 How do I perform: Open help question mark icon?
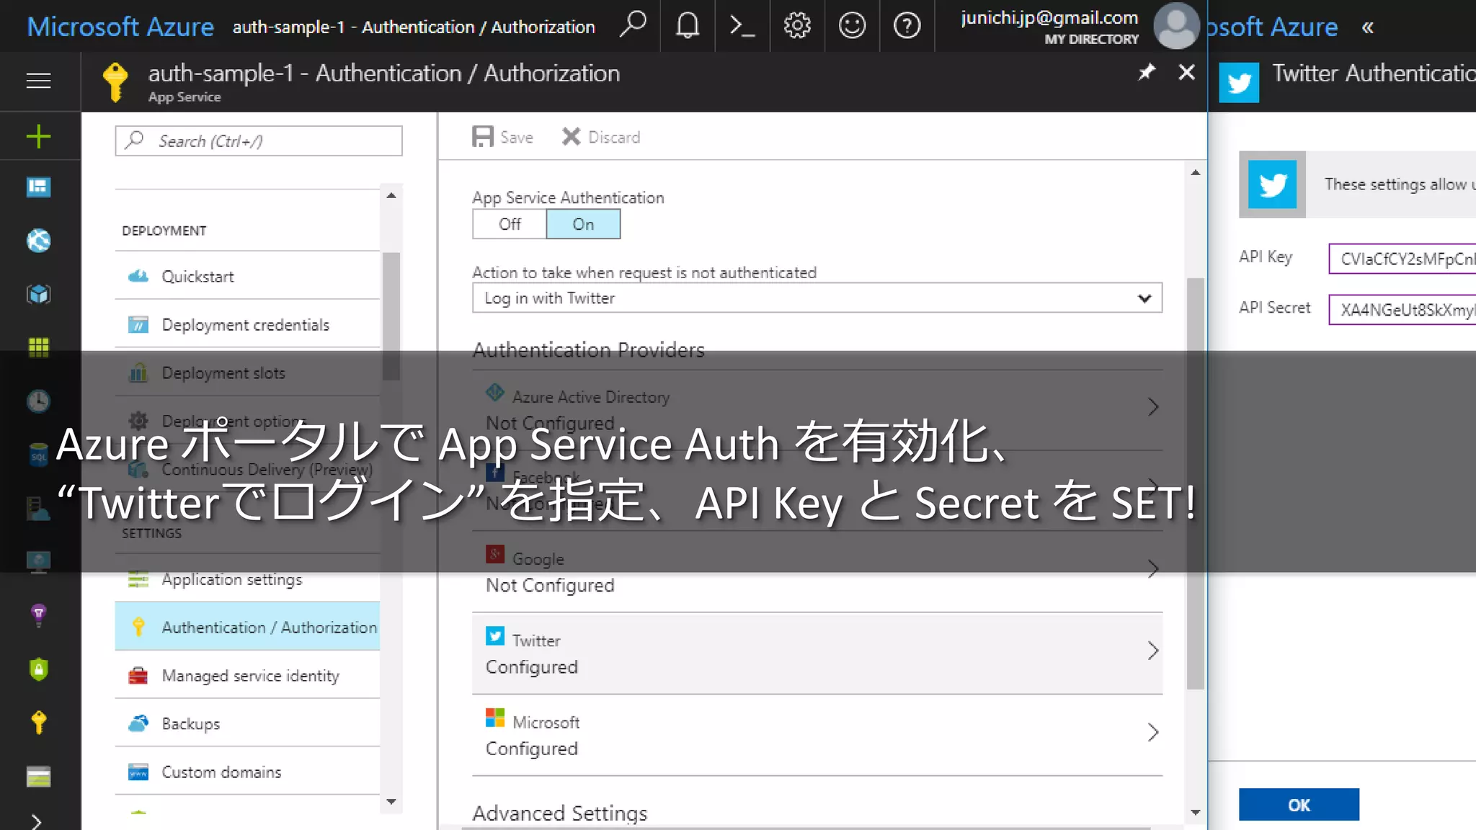907,26
